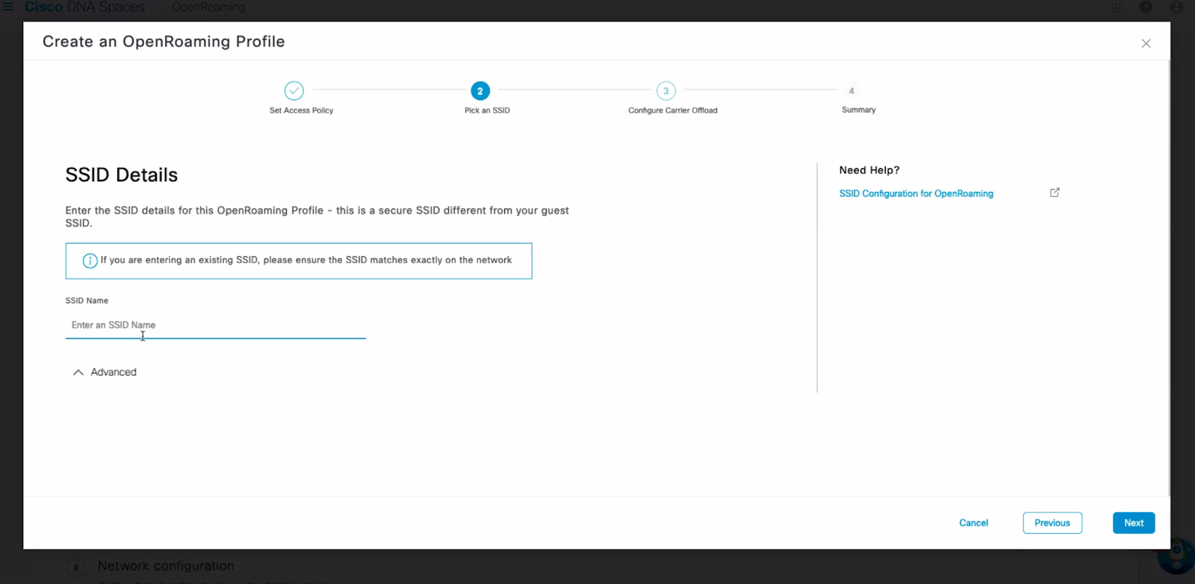
Task: Click Network configuration text behind the dialog
Action: point(166,566)
